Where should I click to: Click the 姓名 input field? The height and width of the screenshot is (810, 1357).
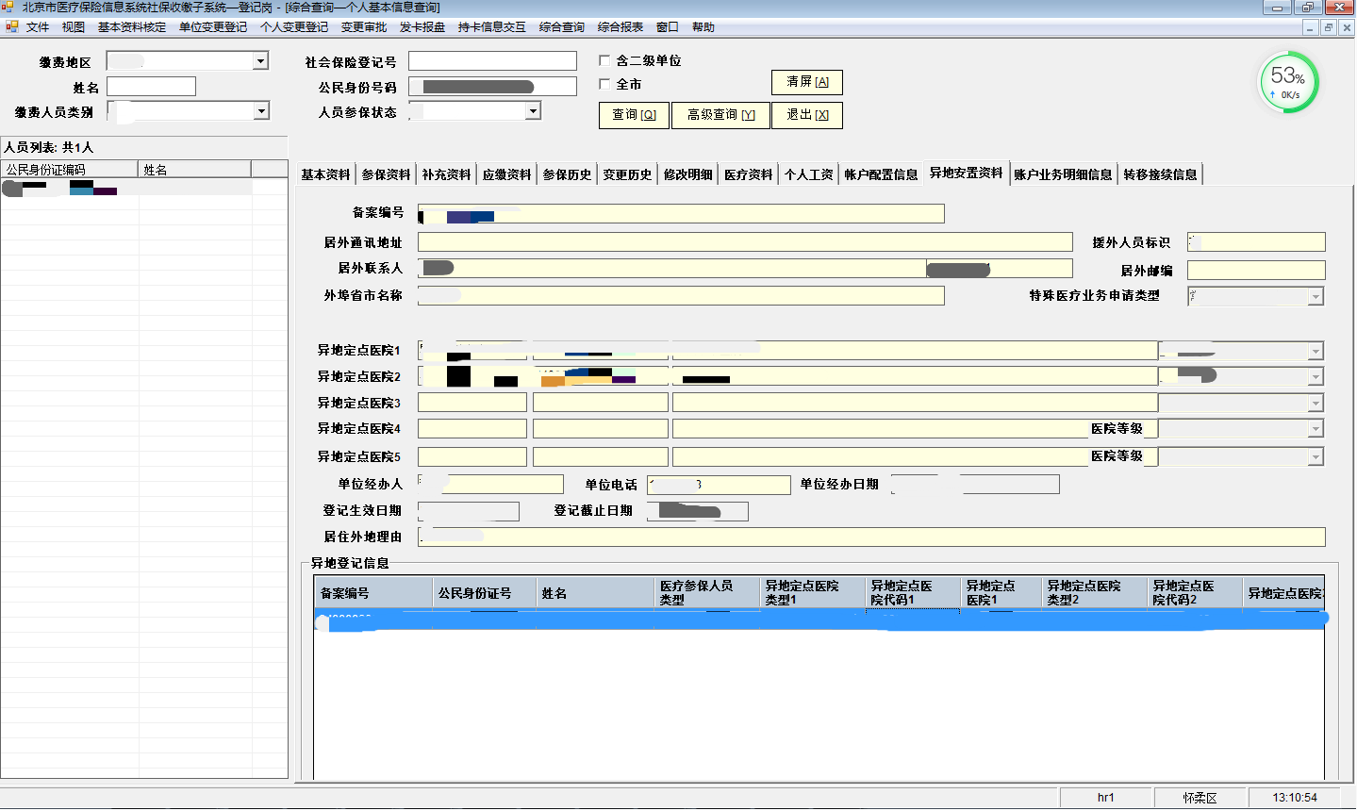(x=151, y=87)
